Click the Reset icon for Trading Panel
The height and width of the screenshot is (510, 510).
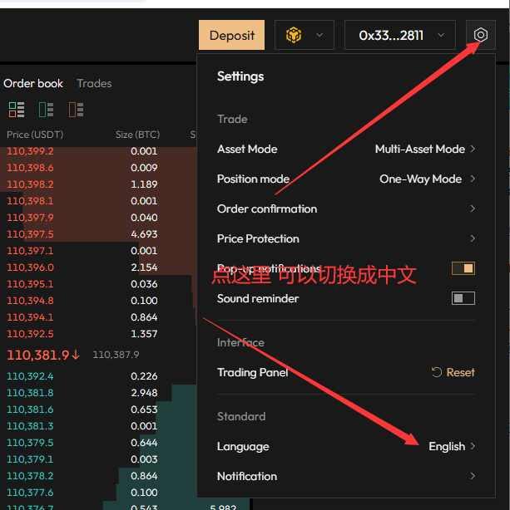pos(437,372)
